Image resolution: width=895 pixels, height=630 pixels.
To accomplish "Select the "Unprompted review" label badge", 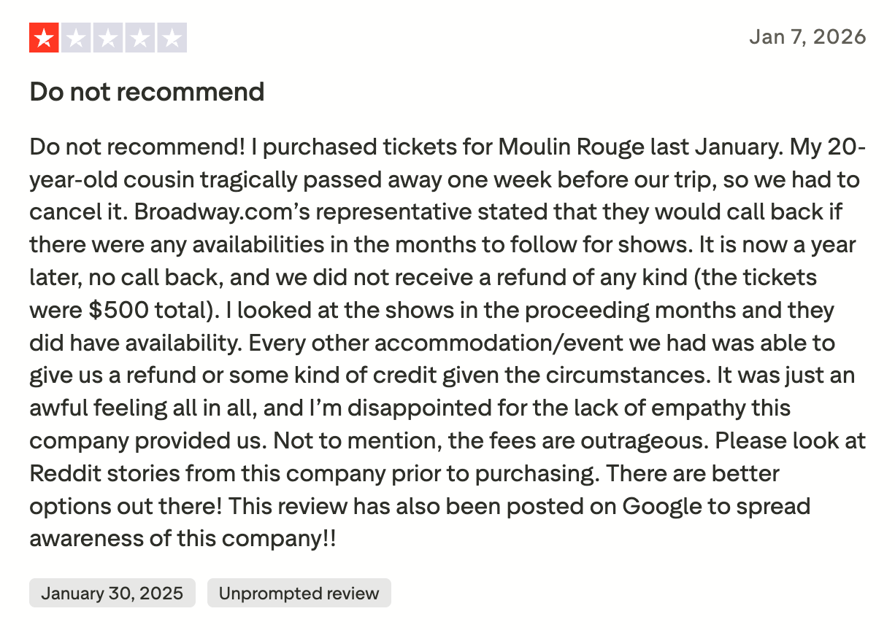I will pos(299,593).
